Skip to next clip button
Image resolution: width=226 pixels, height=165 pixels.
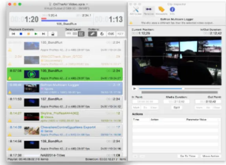point(43,34)
